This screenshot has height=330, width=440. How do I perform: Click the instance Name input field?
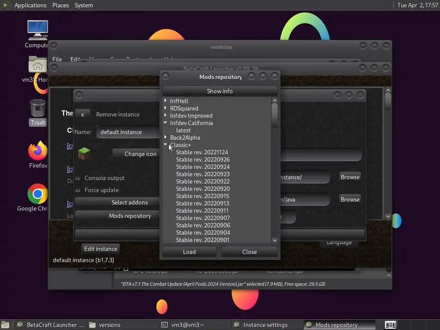(x=128, y=132)
